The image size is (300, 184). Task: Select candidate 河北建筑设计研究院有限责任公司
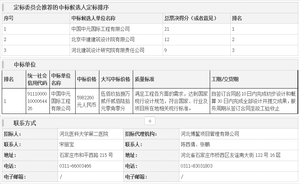point(108,50)
